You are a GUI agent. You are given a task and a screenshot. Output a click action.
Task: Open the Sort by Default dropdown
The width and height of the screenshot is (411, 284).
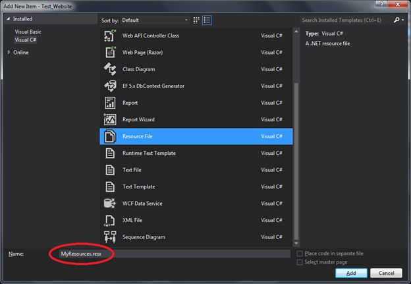click(155, 20)
